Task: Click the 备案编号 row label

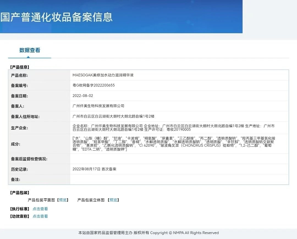Action: coord(19,86)
